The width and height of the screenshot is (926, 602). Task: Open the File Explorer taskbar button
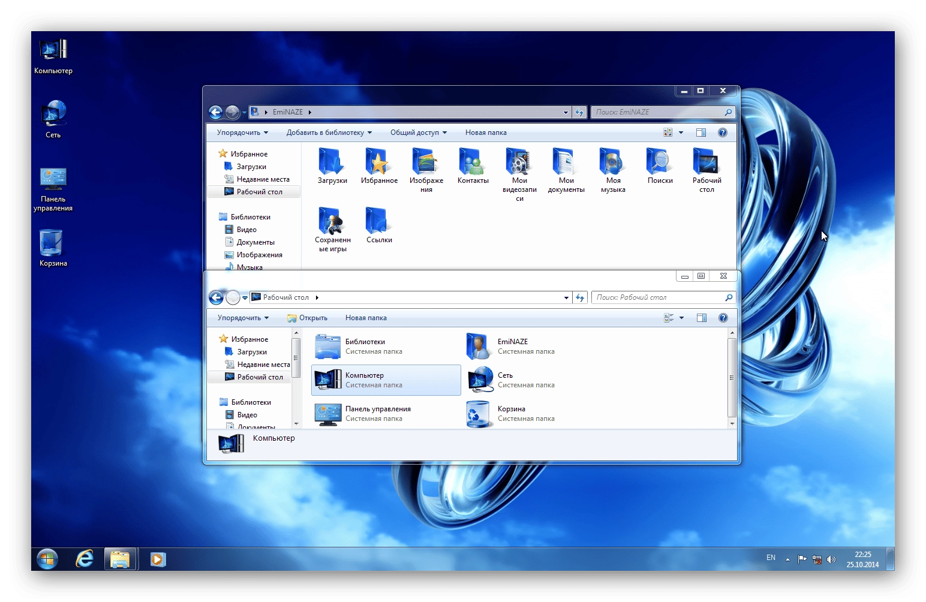point(121,559)
